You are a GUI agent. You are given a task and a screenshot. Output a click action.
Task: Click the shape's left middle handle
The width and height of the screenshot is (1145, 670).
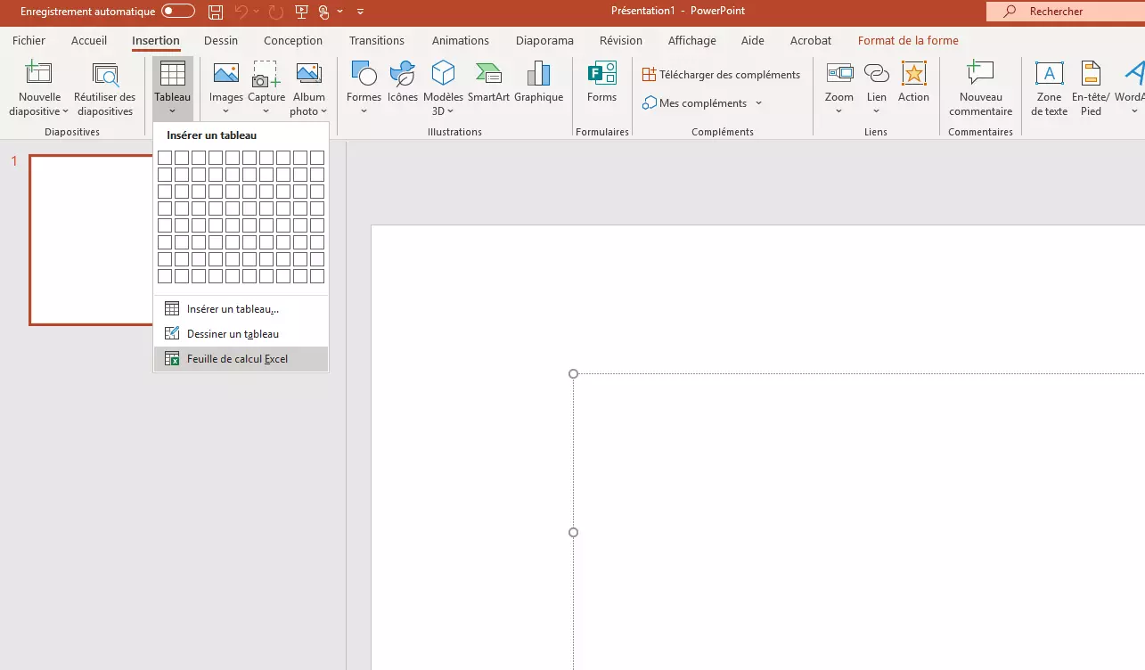tap(573, 533)
